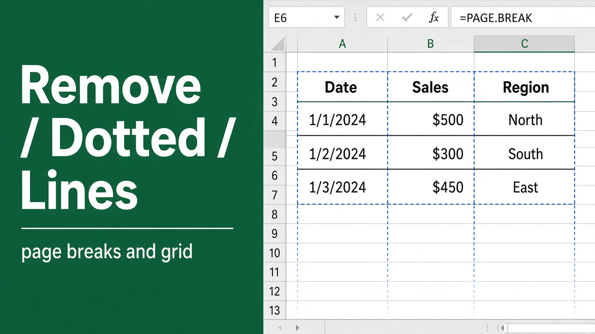This screenshot has width=595, height=334.
Task: Click the horizontal scrollbar track
Action: point(551,328)
